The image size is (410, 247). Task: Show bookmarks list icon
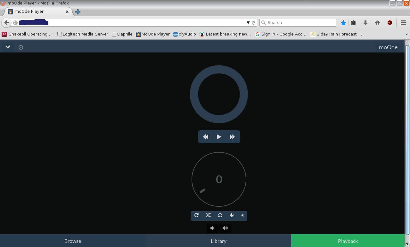(x=353, y=23)
